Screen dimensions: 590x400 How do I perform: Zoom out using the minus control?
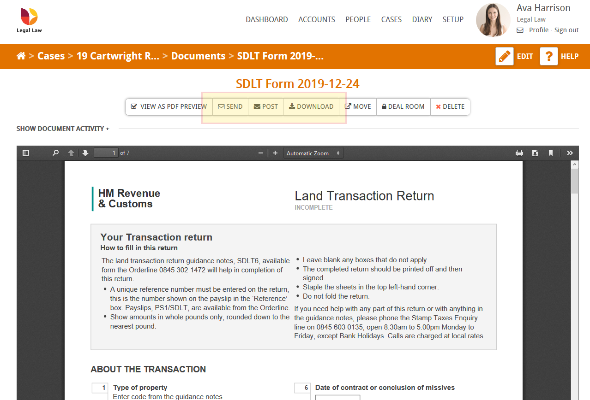tap(260, 153)
